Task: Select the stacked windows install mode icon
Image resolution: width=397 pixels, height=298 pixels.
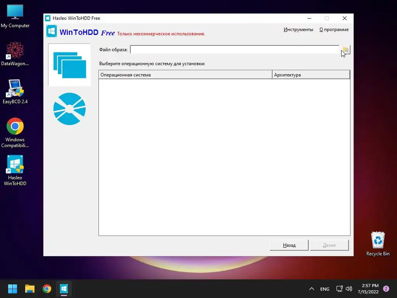Action: coord(69,65)
